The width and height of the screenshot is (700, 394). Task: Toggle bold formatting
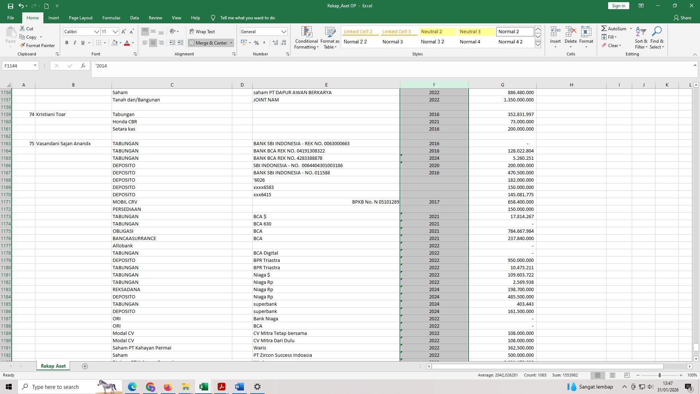[x=67, y=43]
